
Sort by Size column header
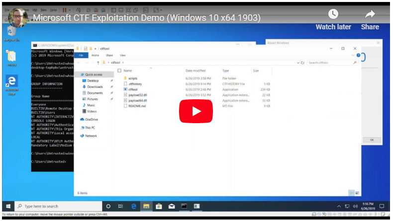click(256, 71)
